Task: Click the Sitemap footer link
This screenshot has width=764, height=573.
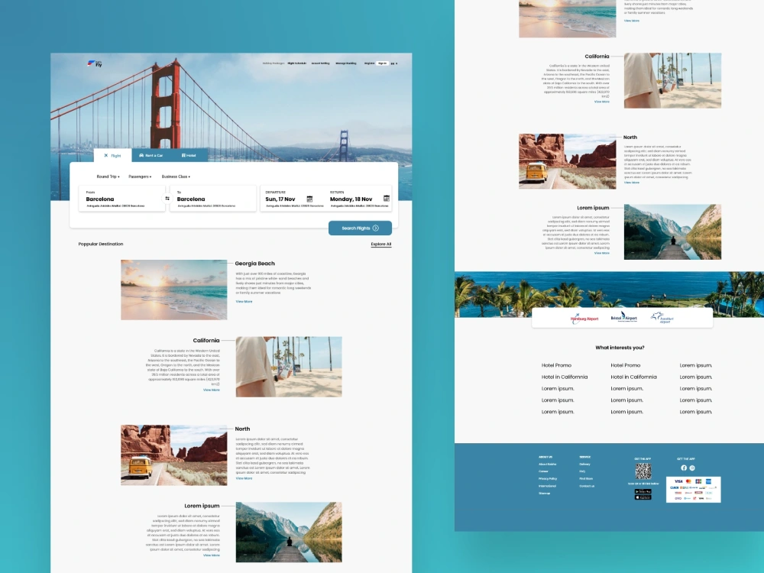Action: click(x=544, y=493)
